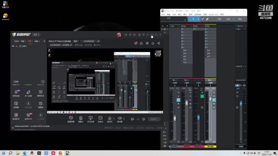278x156 pixels.
Task: Toggle visibility eye of full-screen source
Action: [x=13, y=46]
